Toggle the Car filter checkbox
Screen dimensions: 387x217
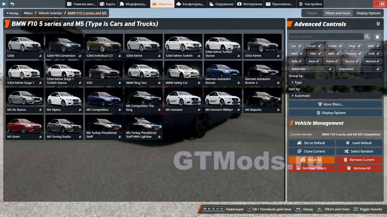point(296,46)
